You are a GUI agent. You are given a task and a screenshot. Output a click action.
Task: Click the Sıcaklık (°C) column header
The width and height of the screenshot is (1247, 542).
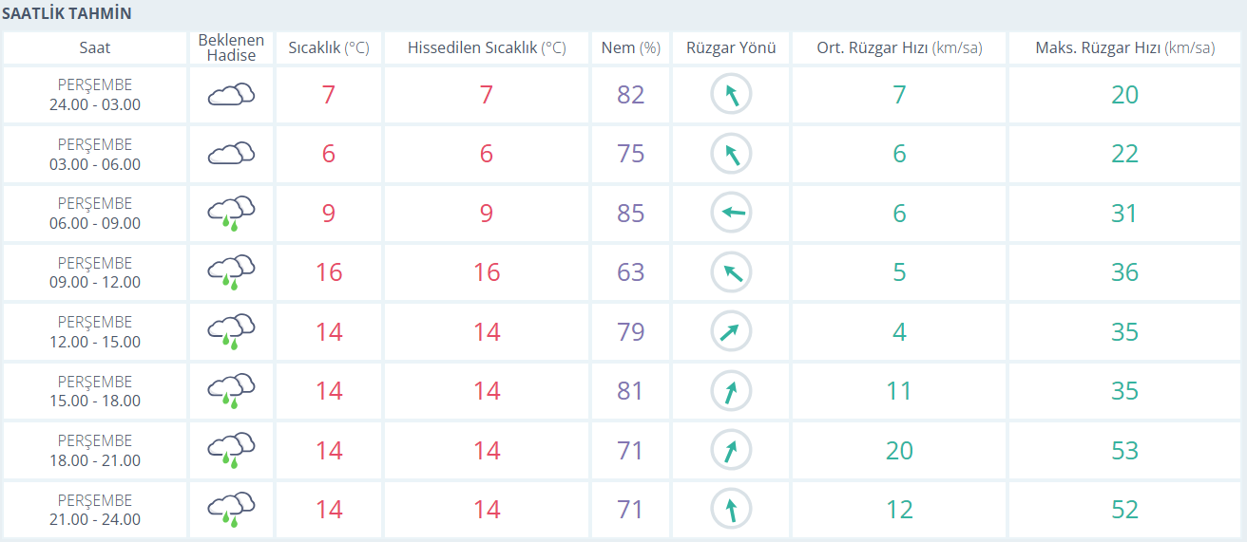[x=329, y=48]
